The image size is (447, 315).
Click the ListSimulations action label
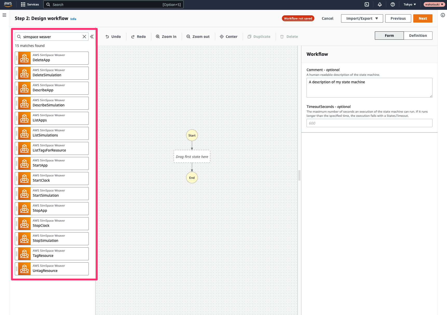45,135
